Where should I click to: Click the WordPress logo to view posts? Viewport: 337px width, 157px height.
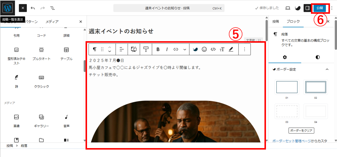tap(8, 8)
